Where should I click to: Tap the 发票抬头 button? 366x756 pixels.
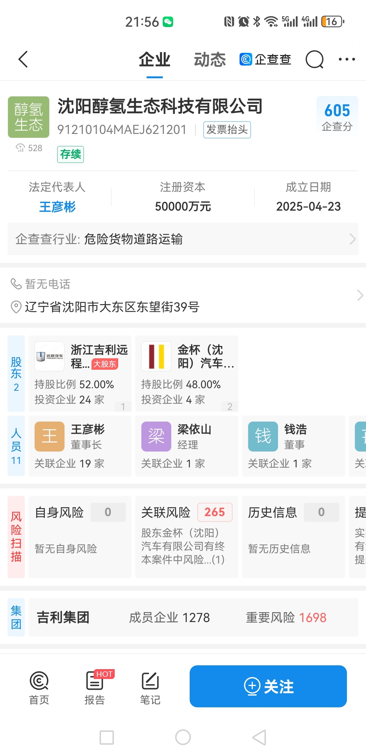pos(227,130)
